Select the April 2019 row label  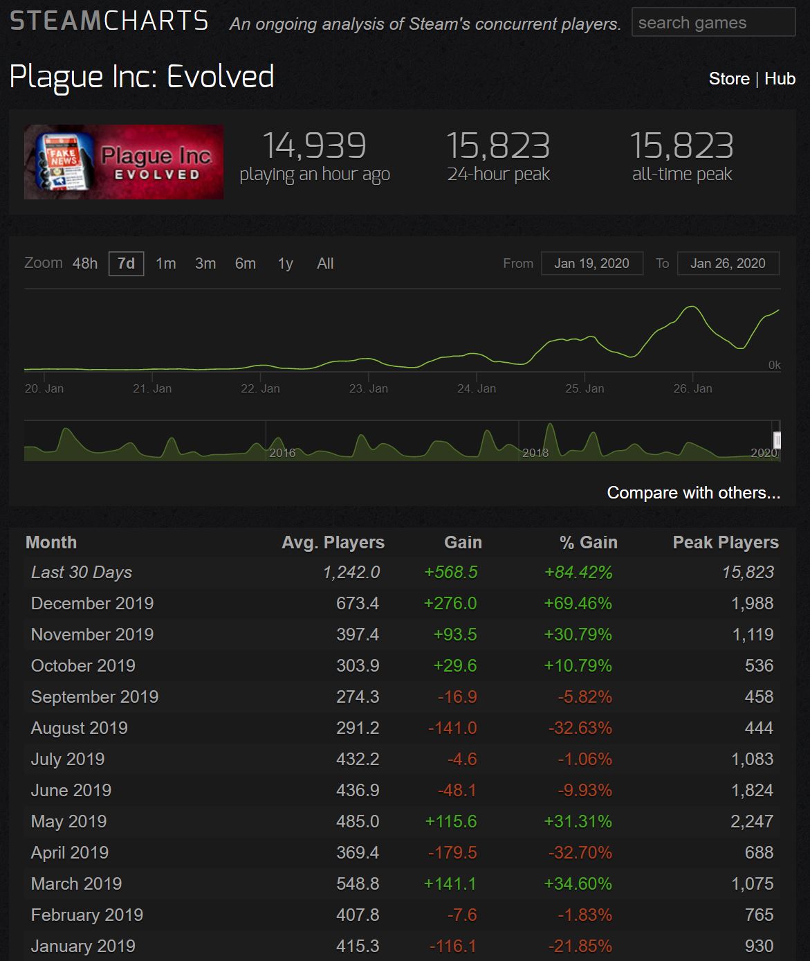coord(70,853)
